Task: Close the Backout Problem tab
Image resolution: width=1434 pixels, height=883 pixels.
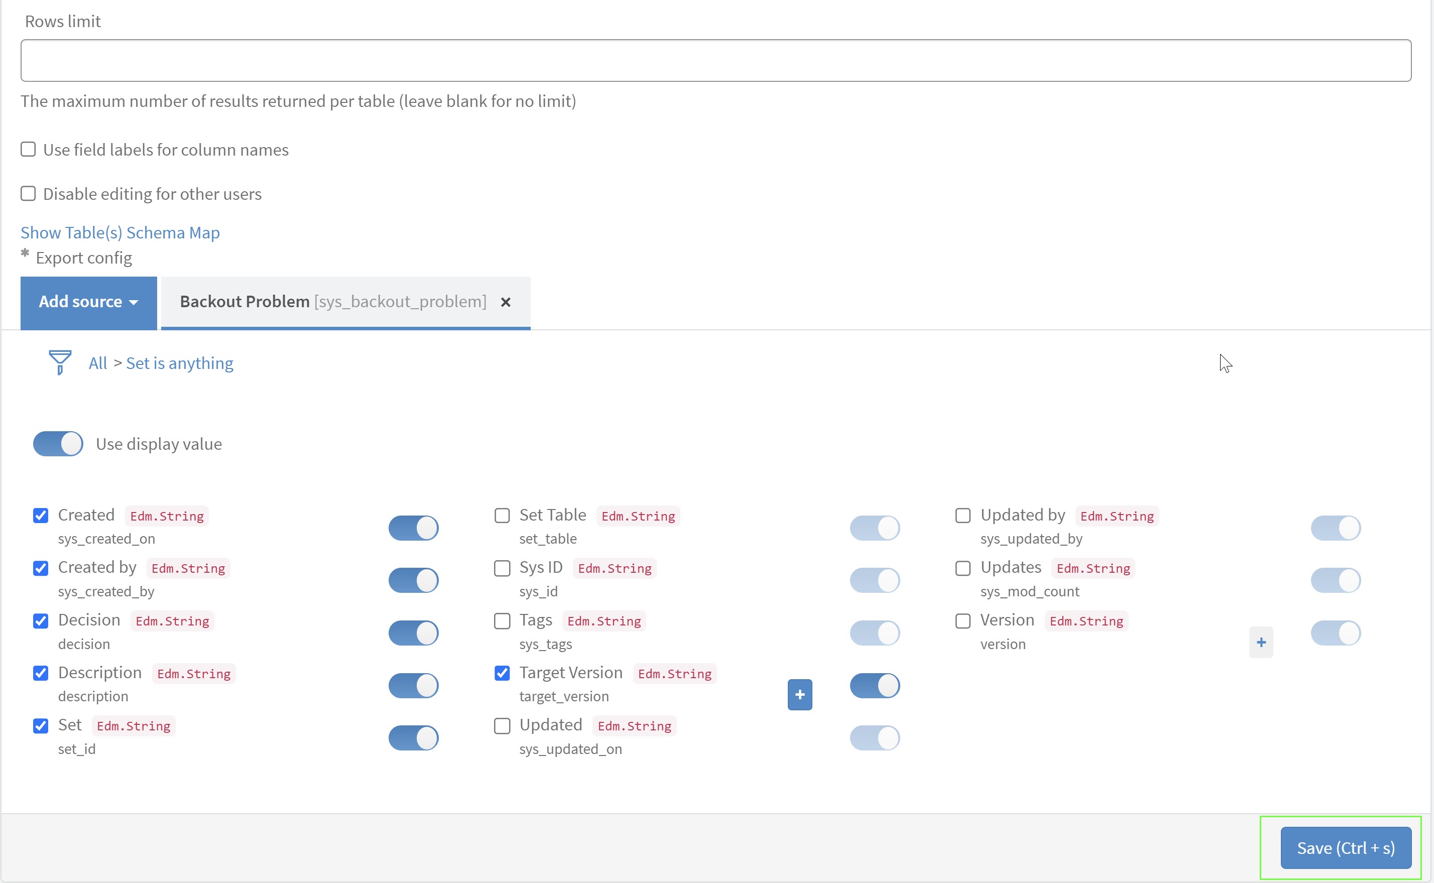Action: [506, 302]
